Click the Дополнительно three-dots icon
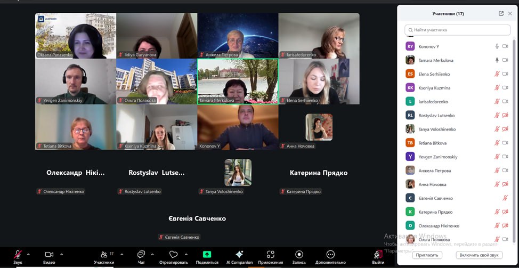This screenshot has width=519, height=268. point(330,255)
